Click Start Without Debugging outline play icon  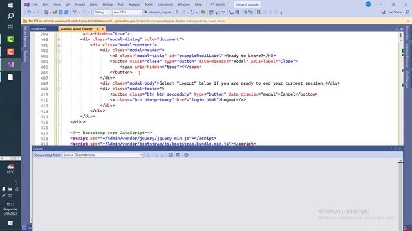click(x=178, y=12)
